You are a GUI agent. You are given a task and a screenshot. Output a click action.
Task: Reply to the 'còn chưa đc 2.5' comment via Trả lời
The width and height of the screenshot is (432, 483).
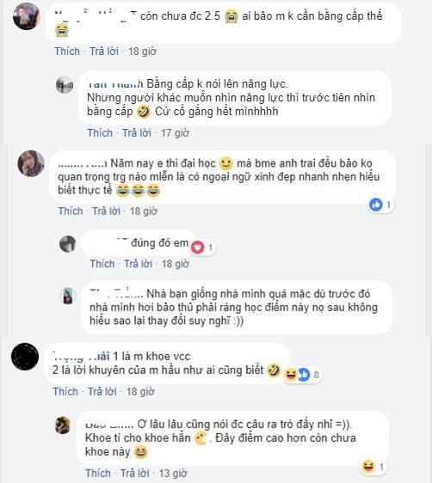(x=104, y=51)
